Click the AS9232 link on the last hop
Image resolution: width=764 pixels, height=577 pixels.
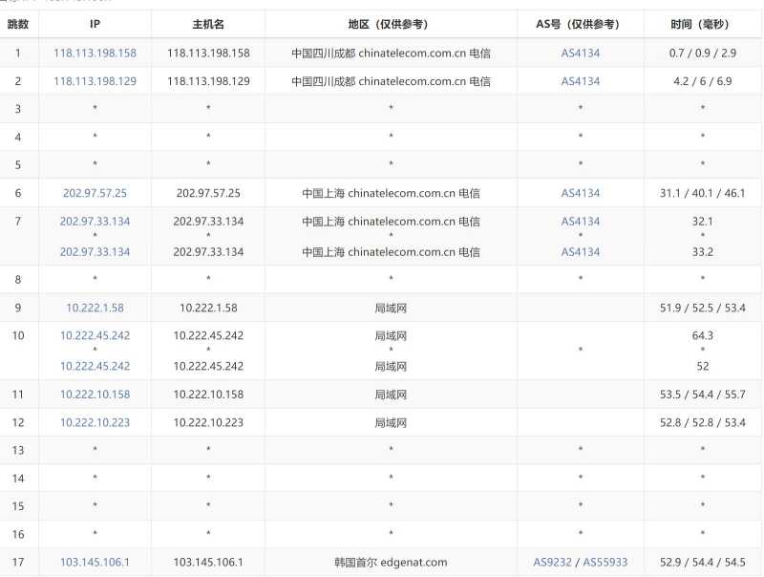pyautogui.click(x=550, y=562)
